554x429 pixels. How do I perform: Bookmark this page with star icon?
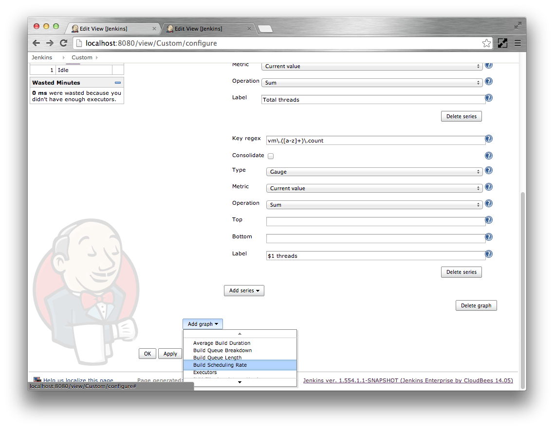pos(486,43)
